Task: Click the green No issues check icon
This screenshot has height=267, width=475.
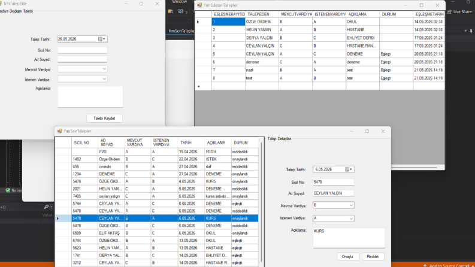Action: [x=8, y=190]
